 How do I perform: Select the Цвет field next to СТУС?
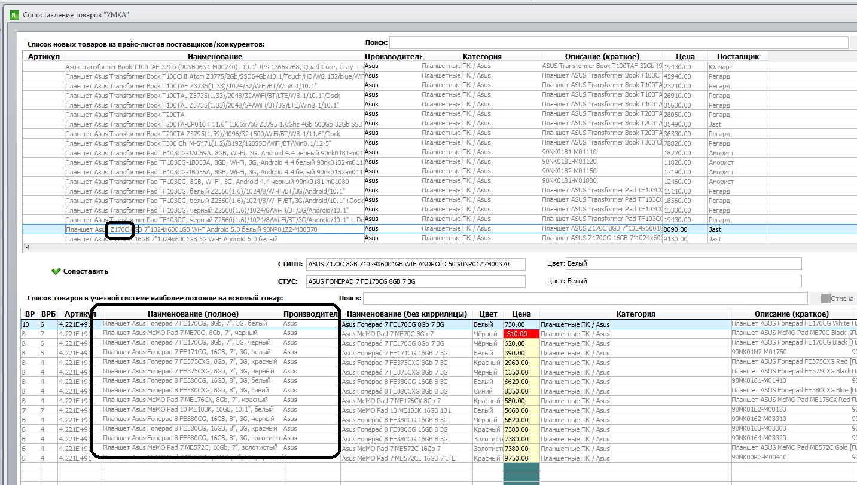[683, 281]
